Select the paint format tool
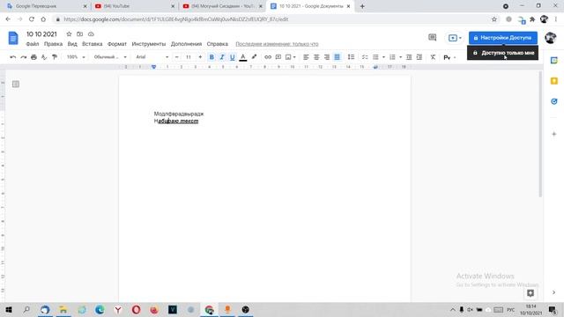Screen dimensions: 564x317 coord(55,57)
